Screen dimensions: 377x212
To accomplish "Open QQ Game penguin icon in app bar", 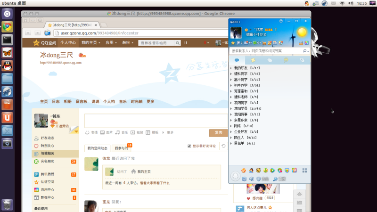I will (251, 171).
